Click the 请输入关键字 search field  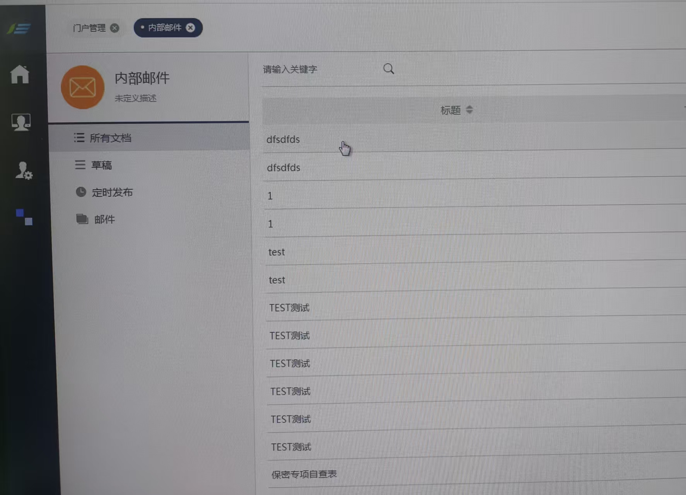pyautogui.click(x=290, y=69)
